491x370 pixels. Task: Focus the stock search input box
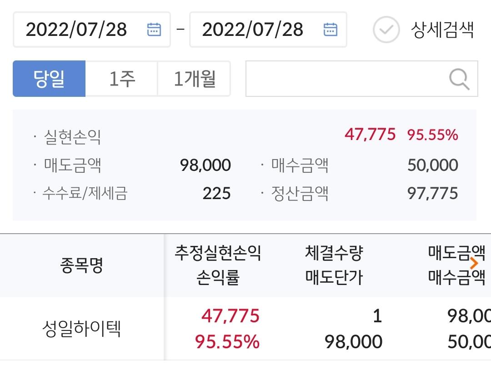(x=346, y=79)
